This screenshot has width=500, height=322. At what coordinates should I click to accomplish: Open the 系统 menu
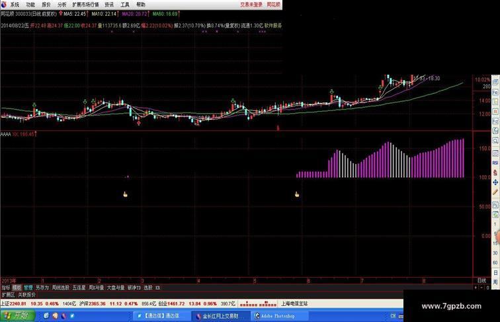(x=15, y=5)
